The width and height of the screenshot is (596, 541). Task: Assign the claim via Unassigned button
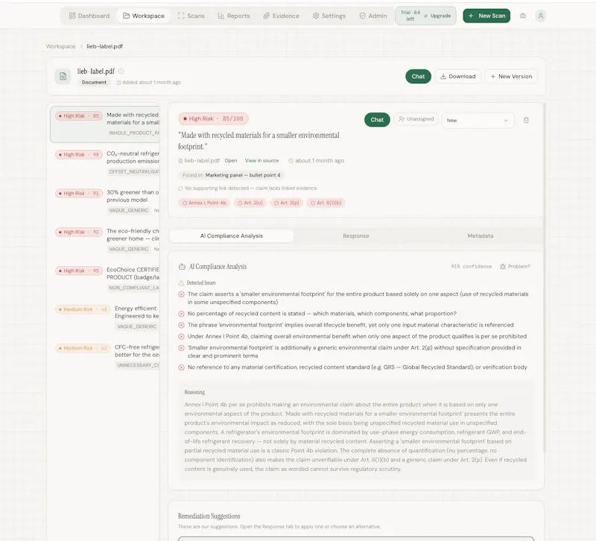coord(416,119)
